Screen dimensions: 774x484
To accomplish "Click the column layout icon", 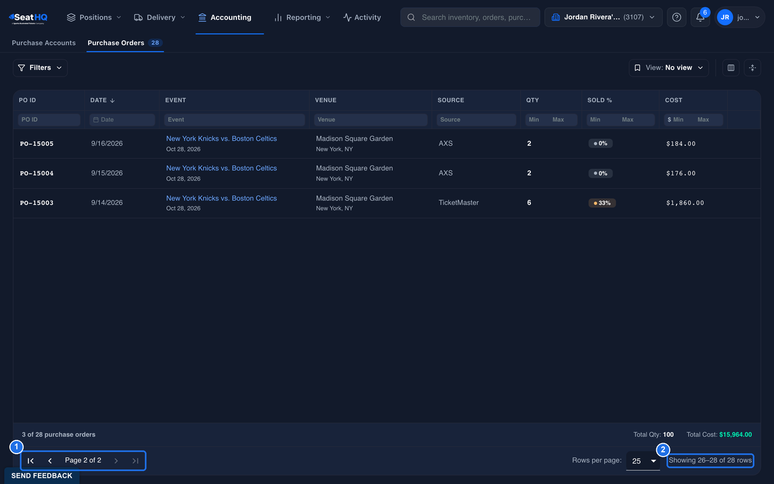I will [x=731, y=68].
